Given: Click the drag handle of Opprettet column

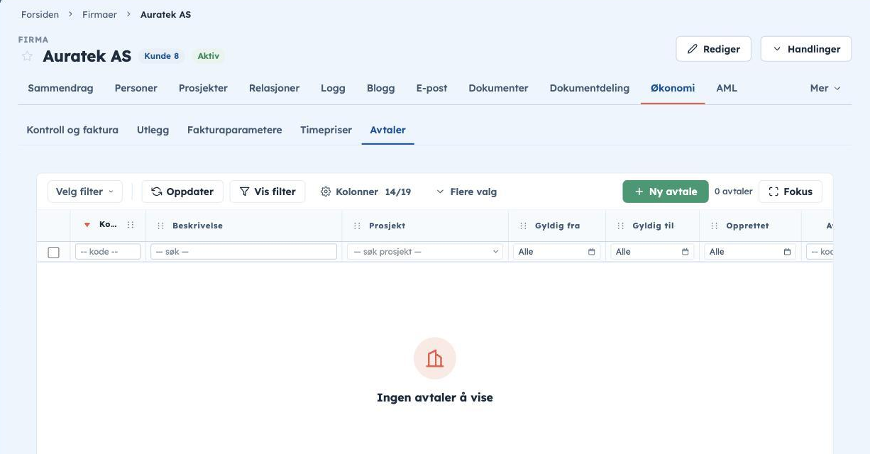Looking at the screenshot, I should click(x=715, y=226).
